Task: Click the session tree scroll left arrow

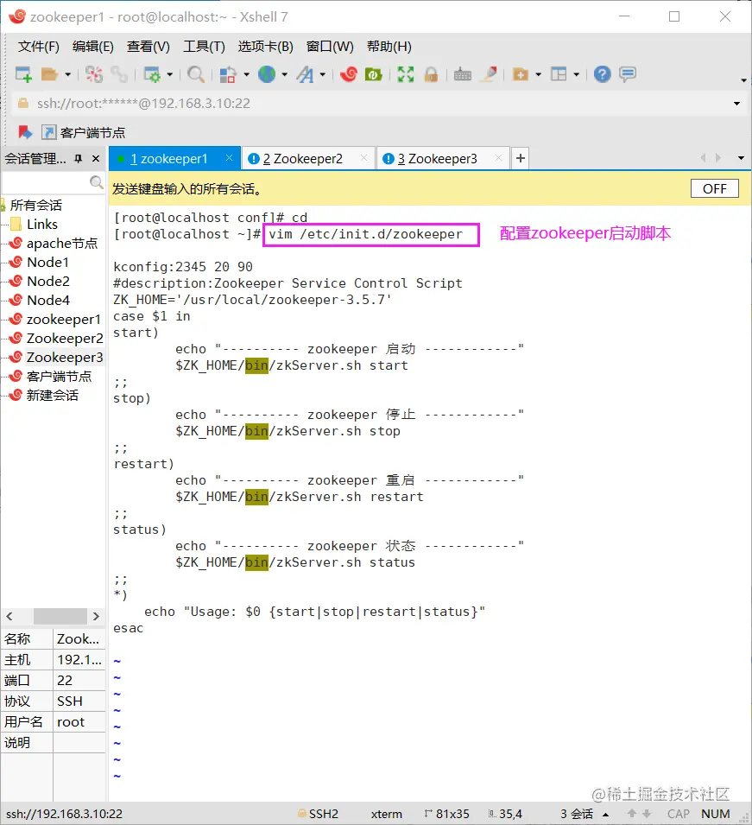Action: coord(9,616)
